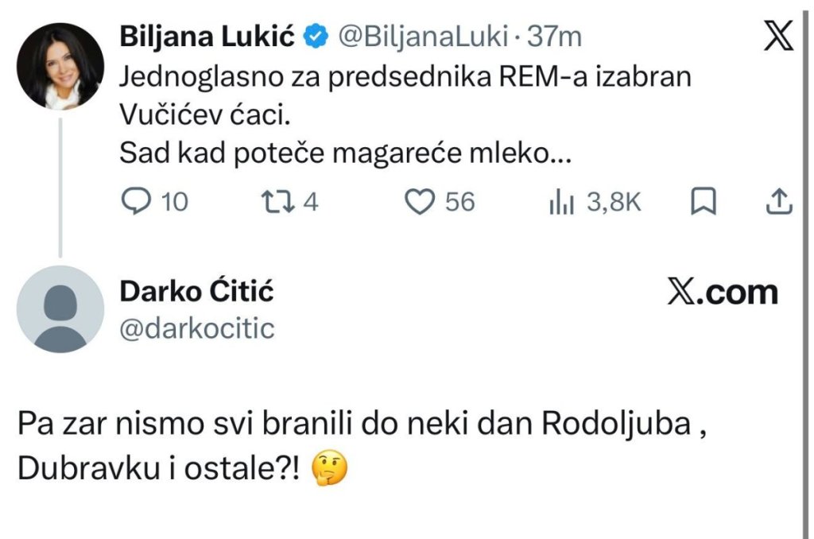Click the share upload icon
Image resolution: width=814 pixels, height=539 pixels.
pos(779,201)
